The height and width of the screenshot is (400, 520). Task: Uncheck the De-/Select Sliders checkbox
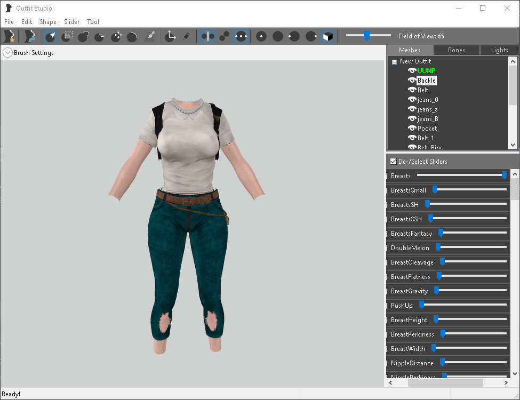coord(393,161)
